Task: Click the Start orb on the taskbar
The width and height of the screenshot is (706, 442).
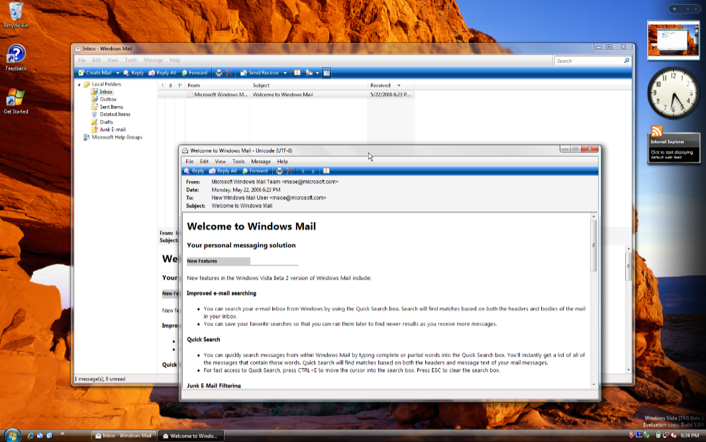Action: click(x=12, y=435)
